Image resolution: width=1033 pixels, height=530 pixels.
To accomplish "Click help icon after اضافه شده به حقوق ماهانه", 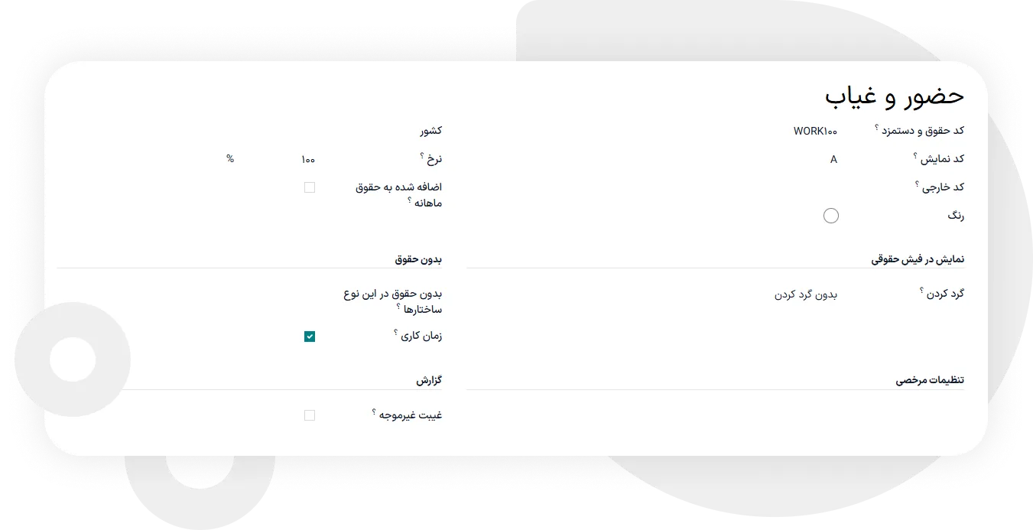I will click(409, 200).
